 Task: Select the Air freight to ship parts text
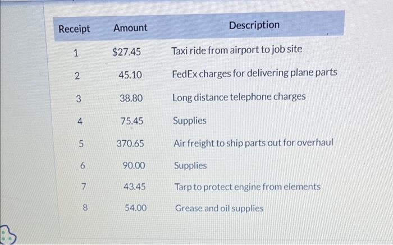(253, 142)
